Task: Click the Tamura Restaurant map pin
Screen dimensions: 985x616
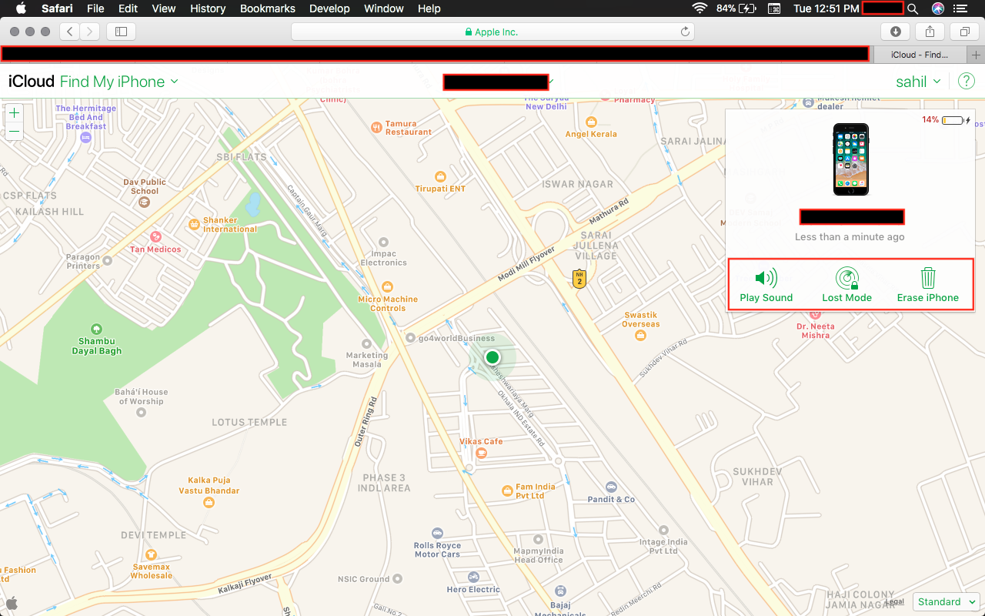Action: (376, 127)
